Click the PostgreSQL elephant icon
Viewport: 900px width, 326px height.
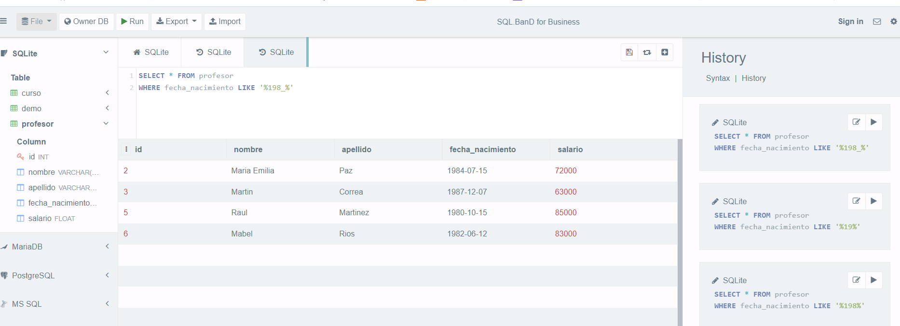[4, 275]
